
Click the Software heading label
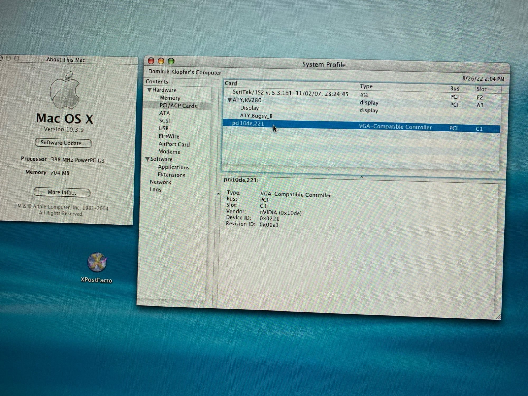click(161, 159)
